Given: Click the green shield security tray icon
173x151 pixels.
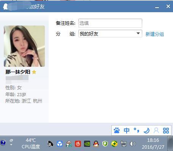Looking at the screenshot, I should (x=105, y=144).
